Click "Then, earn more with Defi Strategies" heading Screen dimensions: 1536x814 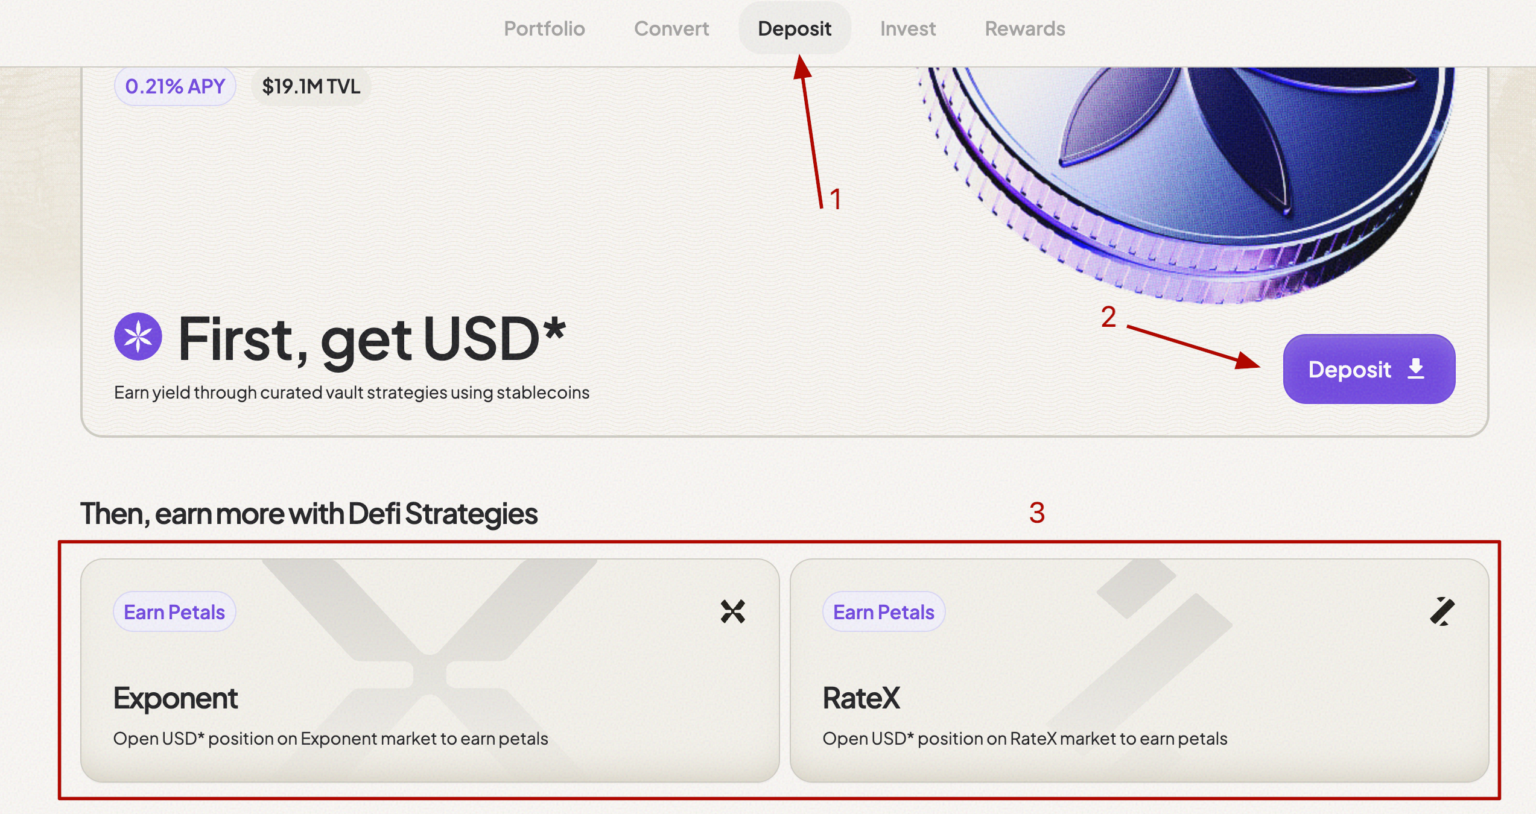point(309,514)
